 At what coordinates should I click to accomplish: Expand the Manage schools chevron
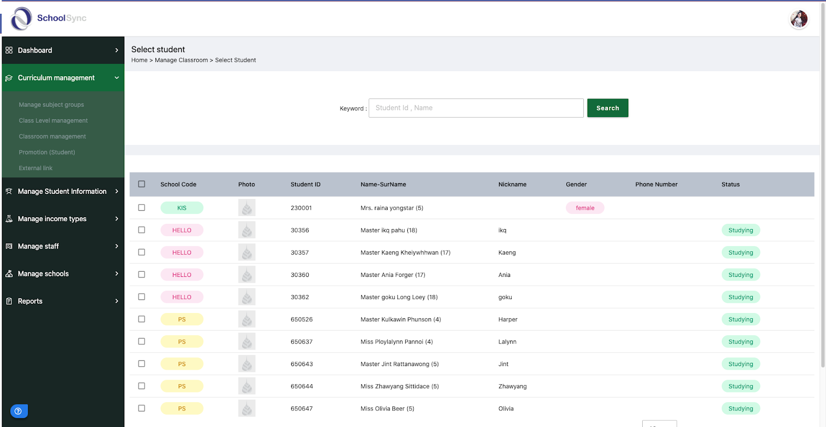[117, 274]
